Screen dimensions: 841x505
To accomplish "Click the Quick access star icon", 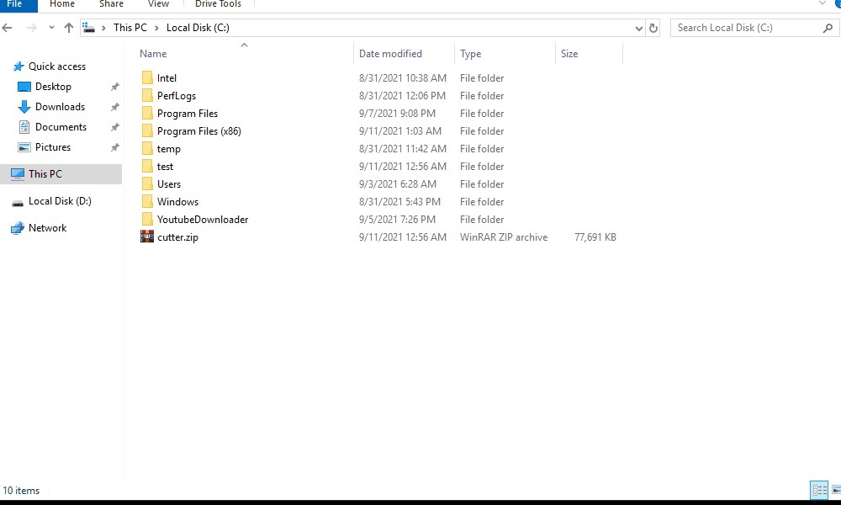I will point(19,66).
